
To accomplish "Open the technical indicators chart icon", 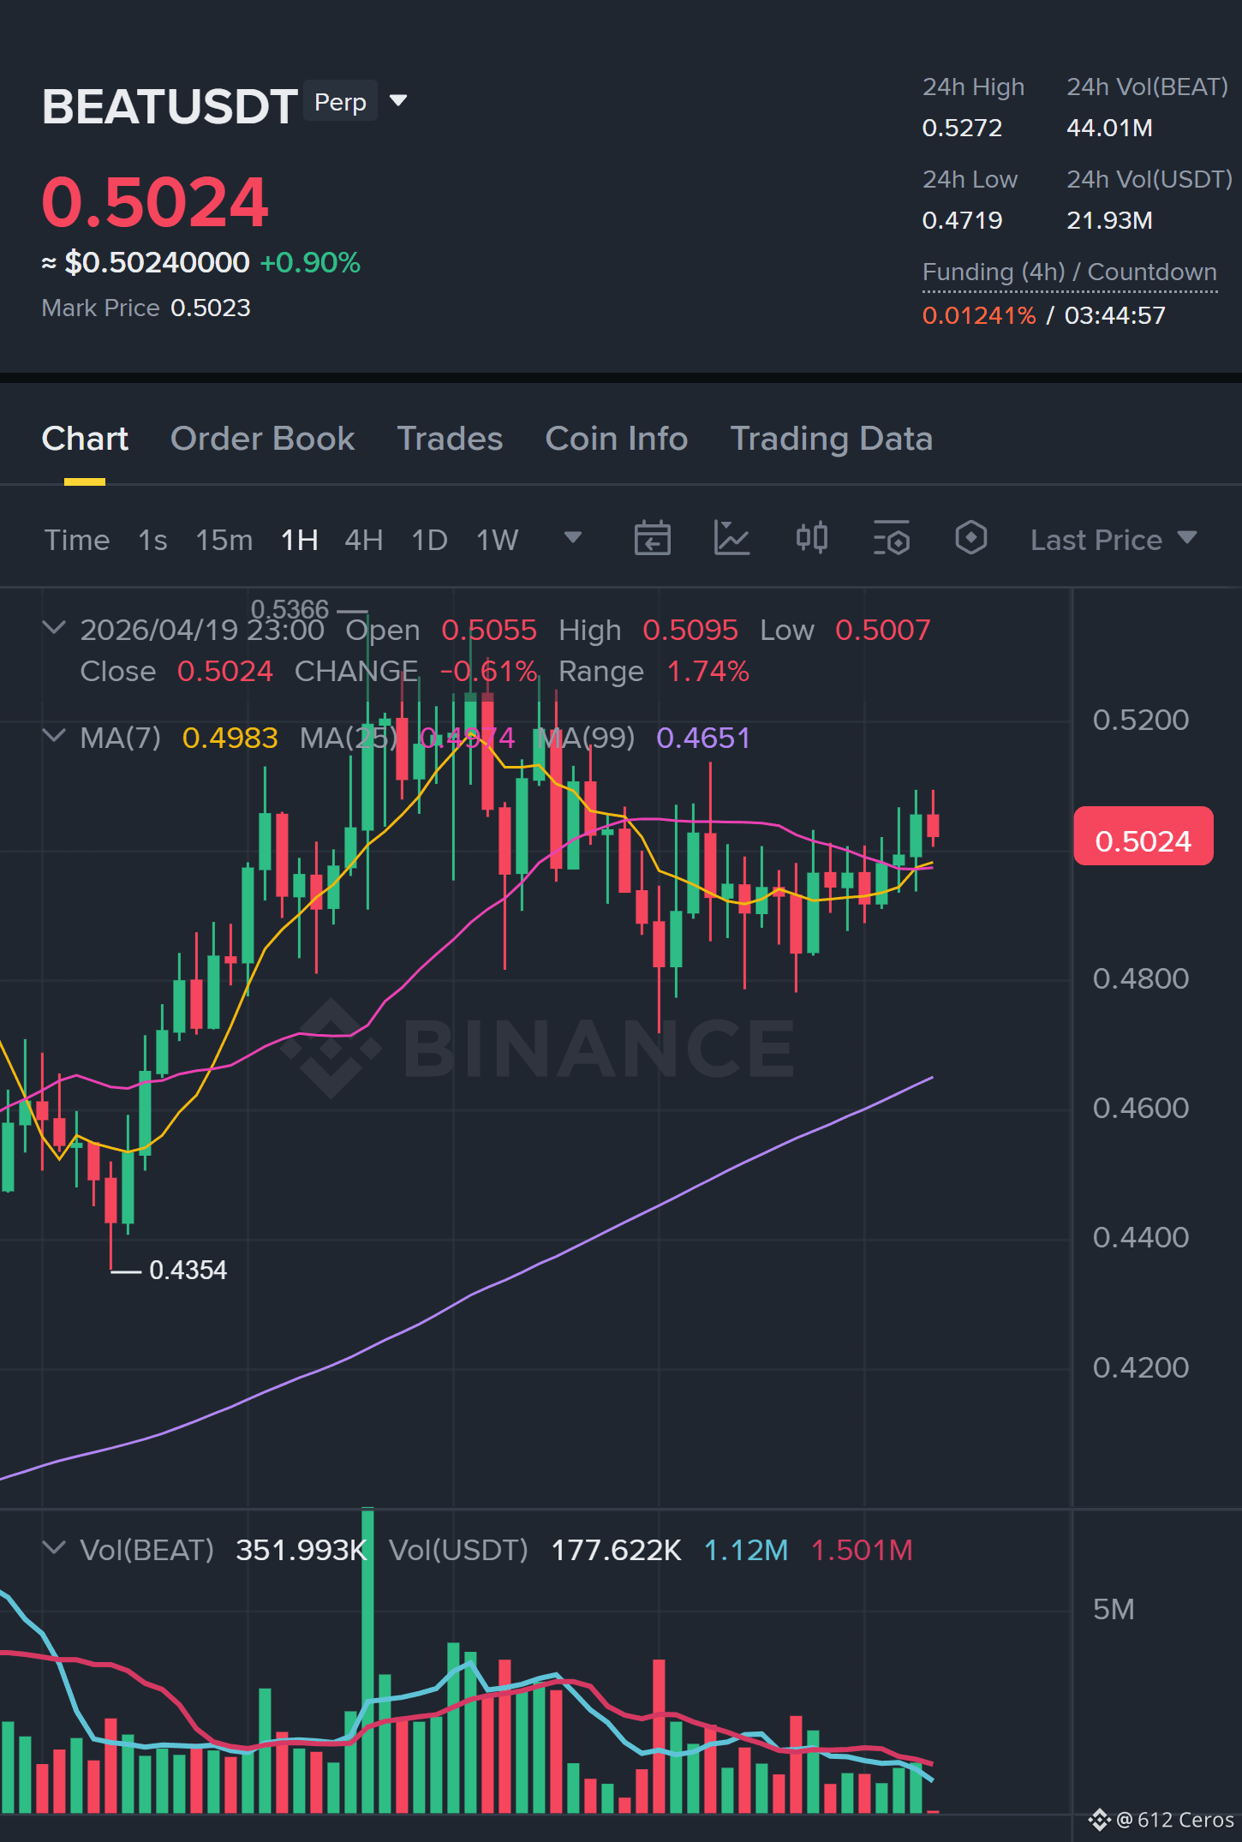I will pyautogui.click(x=731, y=539).
